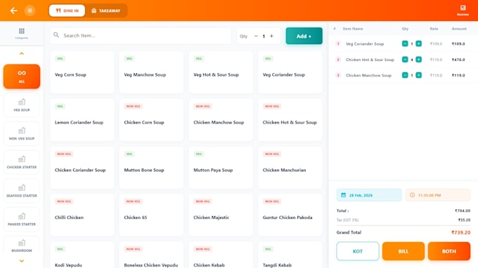
Task: Select Kodi Vepudu card
Action: [x=82, y=255]
